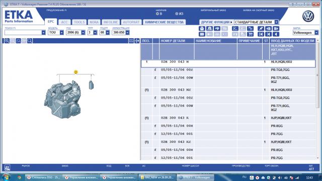Viewport: 322px width, 181px height.
Task: Click the crosshair move icon above the illustration
Action: pyautogui.click(x=137, y=41)
